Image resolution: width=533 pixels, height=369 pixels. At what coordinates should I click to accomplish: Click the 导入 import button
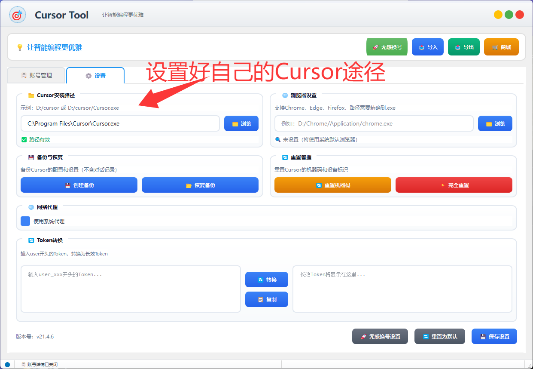tap(427, 47)
